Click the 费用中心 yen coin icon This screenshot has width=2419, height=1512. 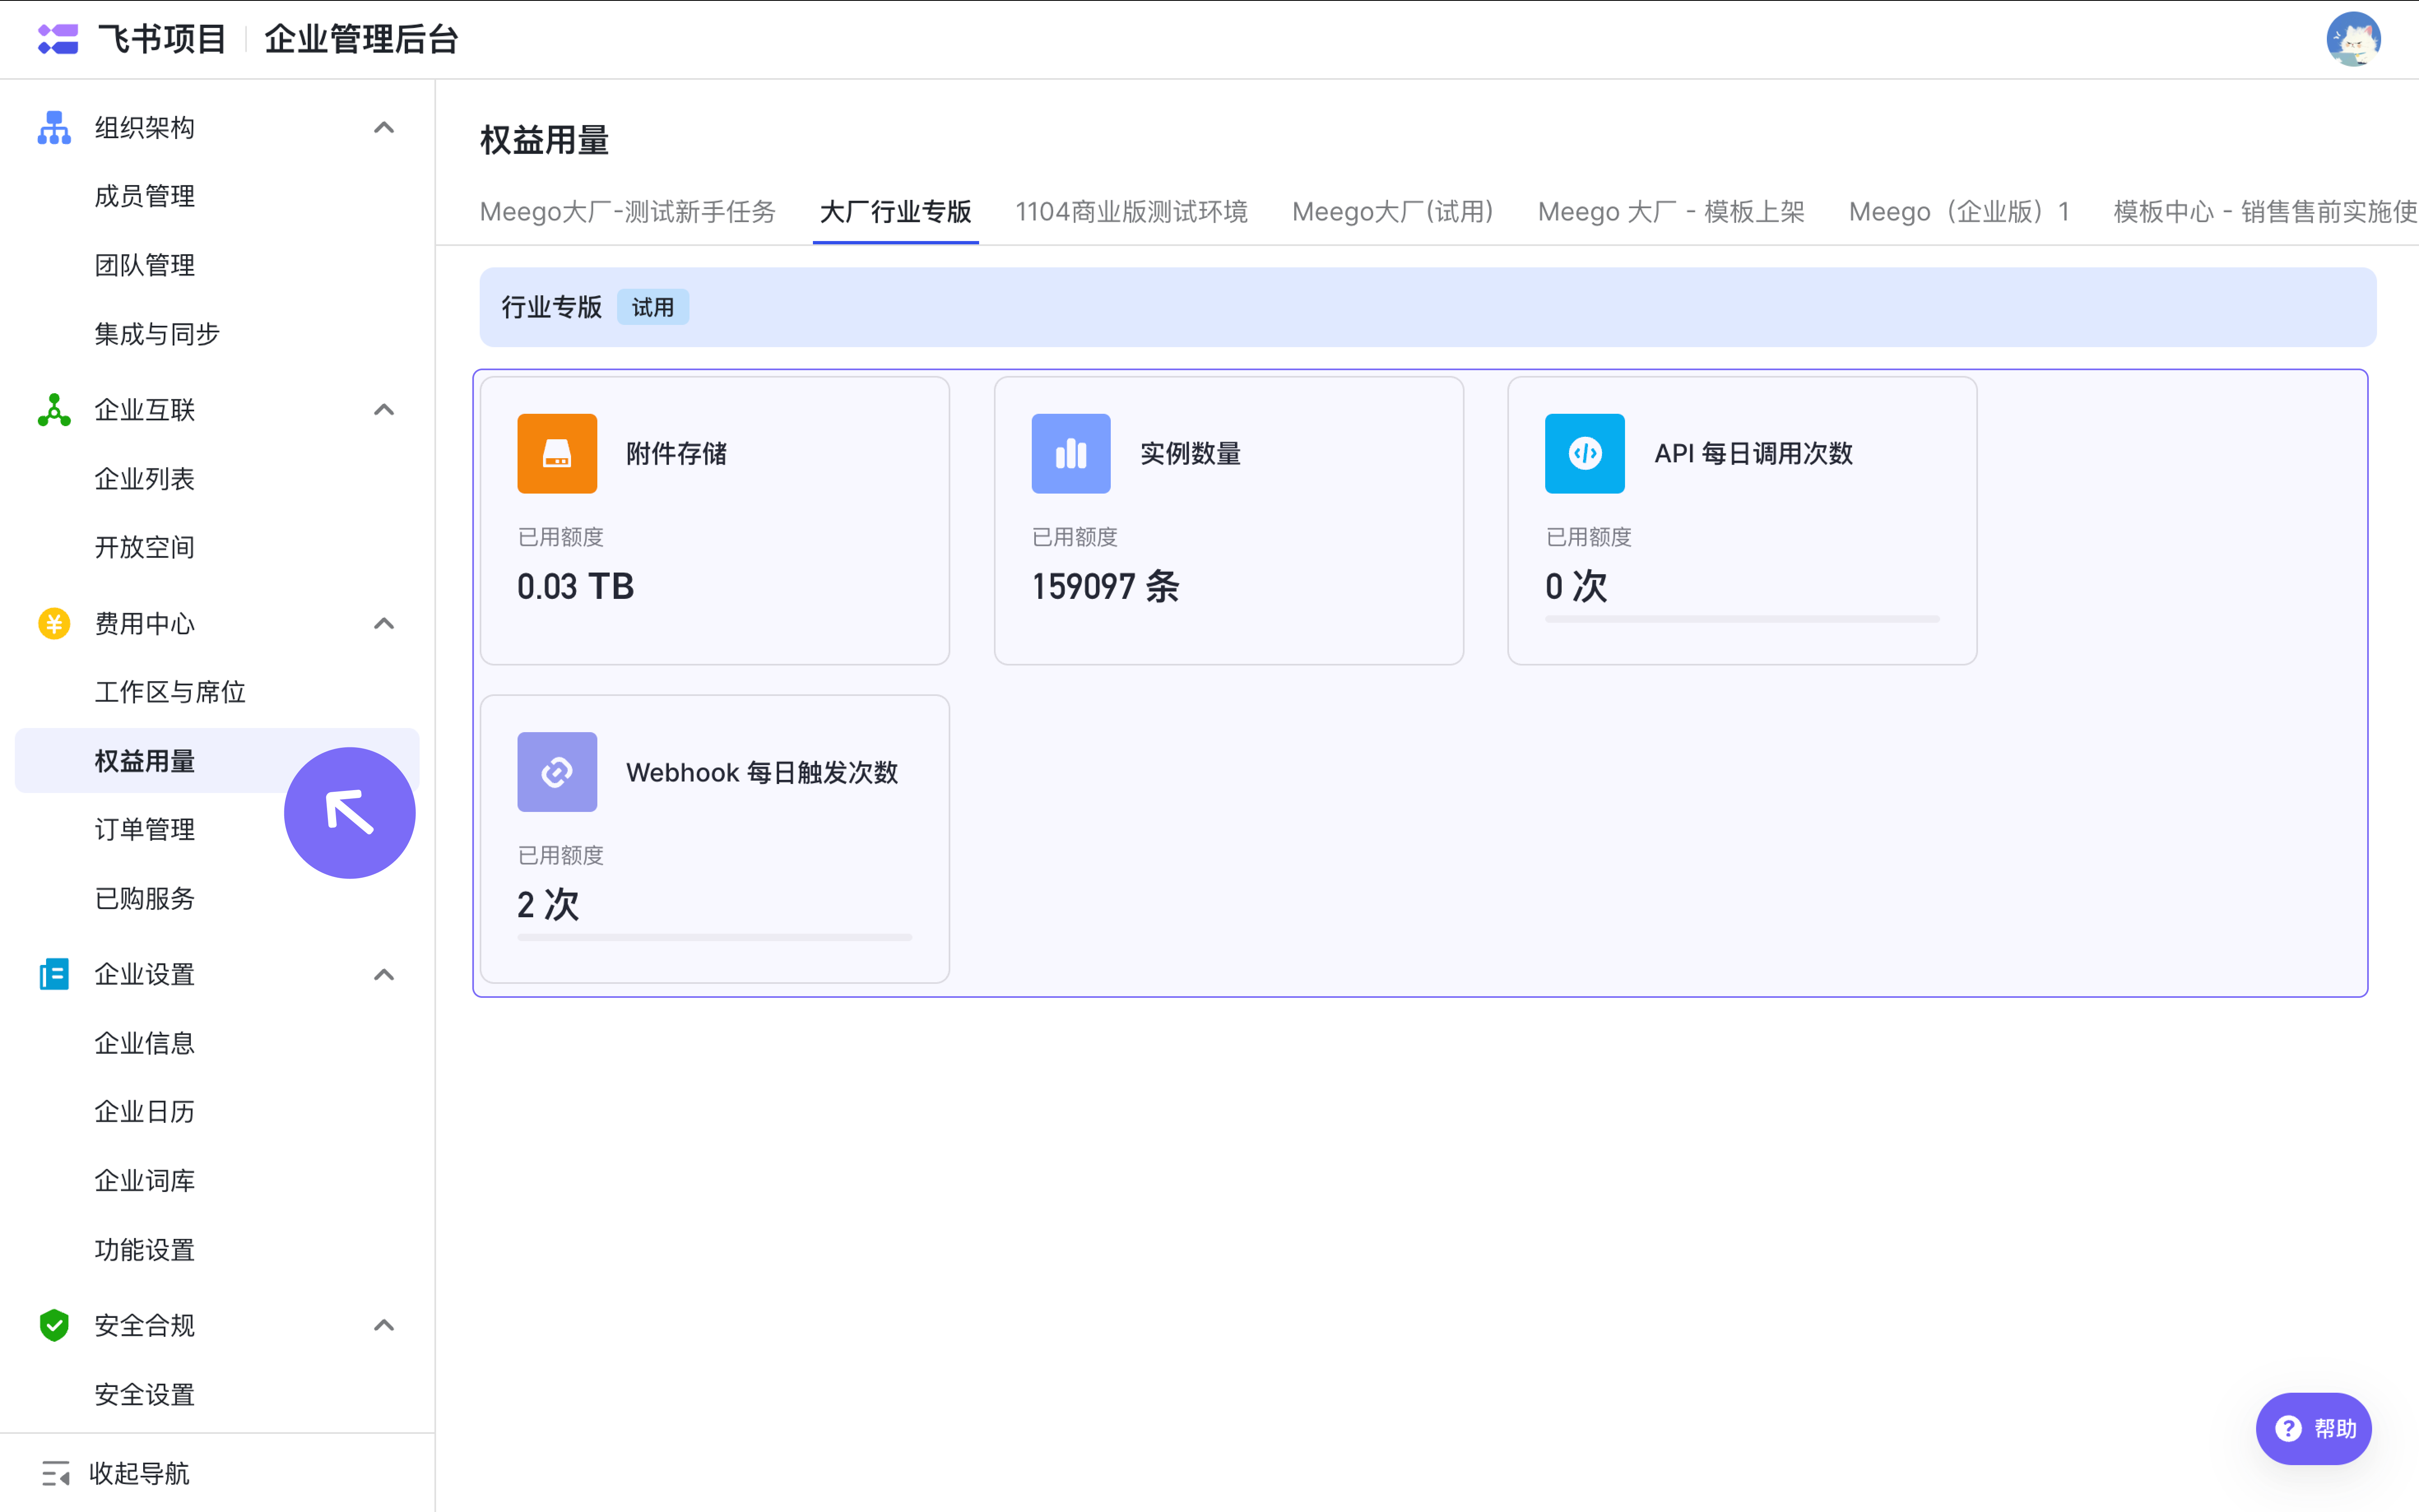54,624
